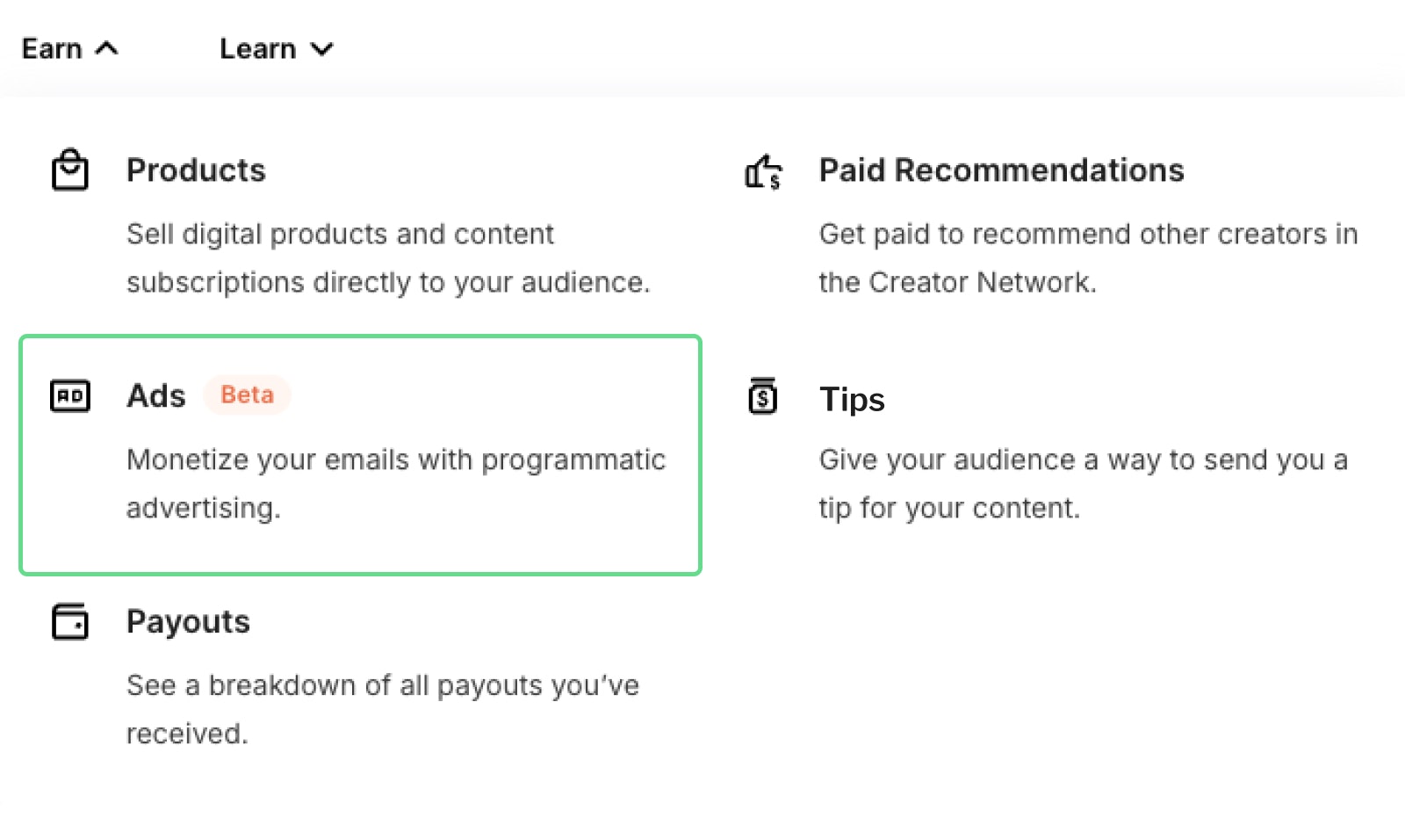1405x818 pixels.
Task: Select the Ads heading
Action: pyautogui.click(x=156, y=396)
